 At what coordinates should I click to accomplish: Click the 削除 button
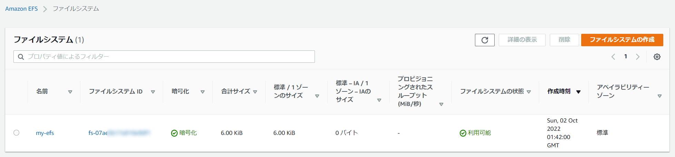point(564,40)
